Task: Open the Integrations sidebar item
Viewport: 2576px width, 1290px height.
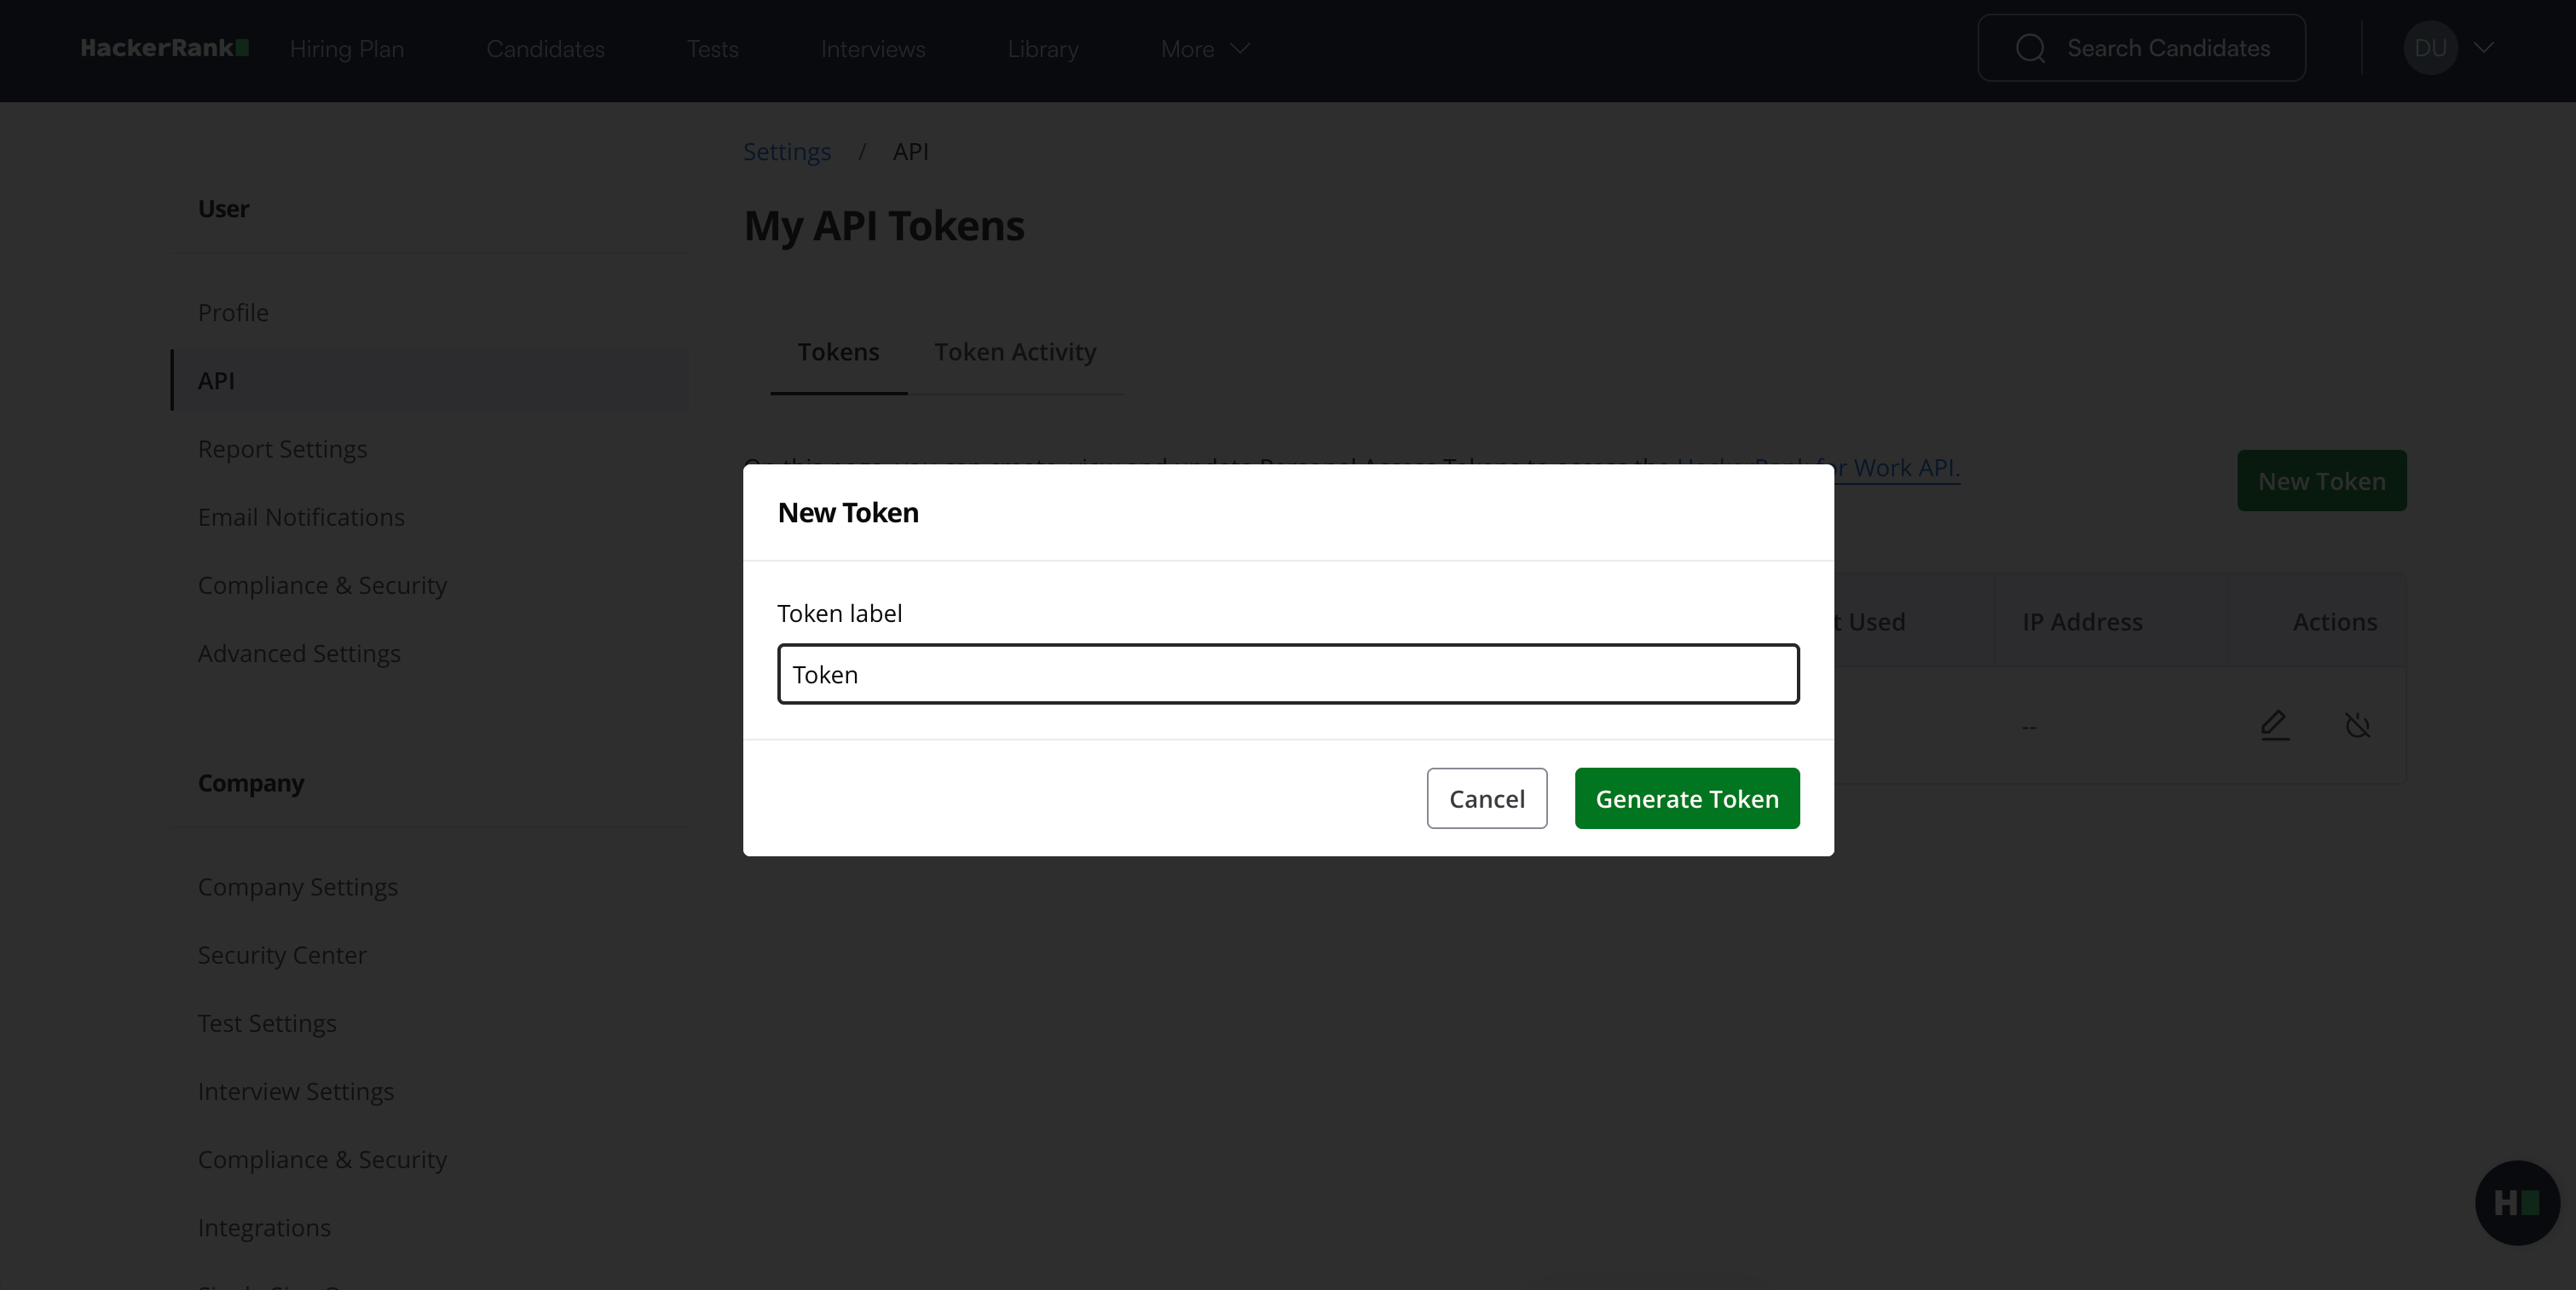Action: pos(264,1228)
